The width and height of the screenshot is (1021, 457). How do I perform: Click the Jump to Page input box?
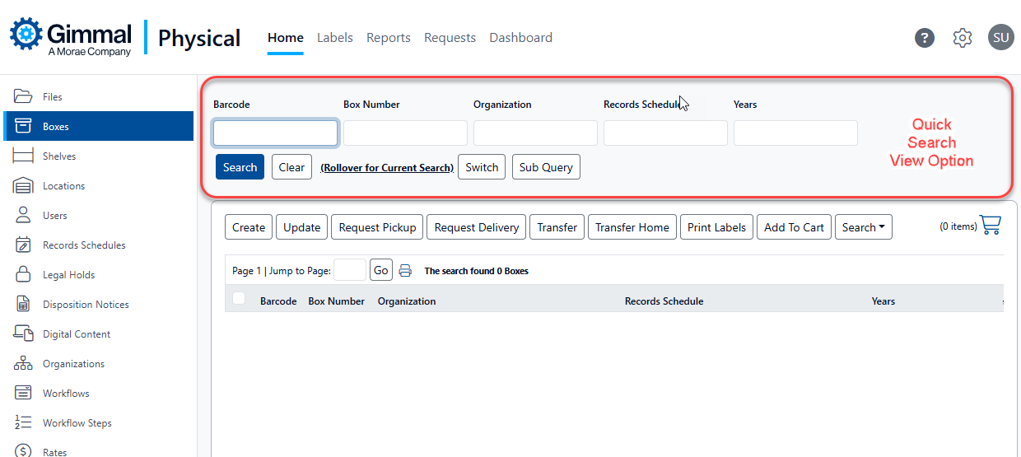(350, 270)
